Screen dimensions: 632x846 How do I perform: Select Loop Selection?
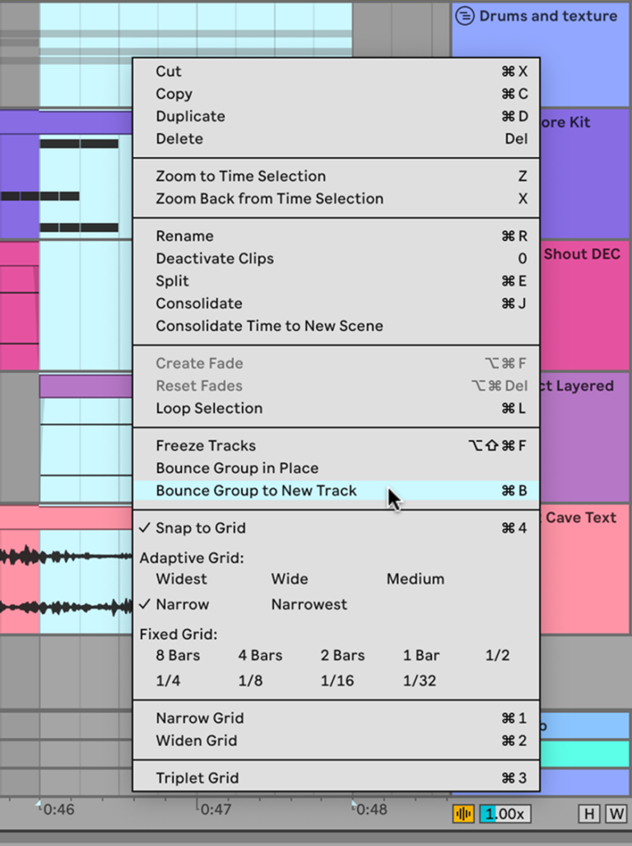coord(209,408)
